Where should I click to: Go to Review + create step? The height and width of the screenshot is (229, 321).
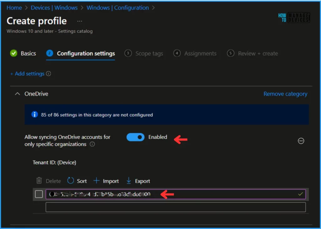pos(252,53)
